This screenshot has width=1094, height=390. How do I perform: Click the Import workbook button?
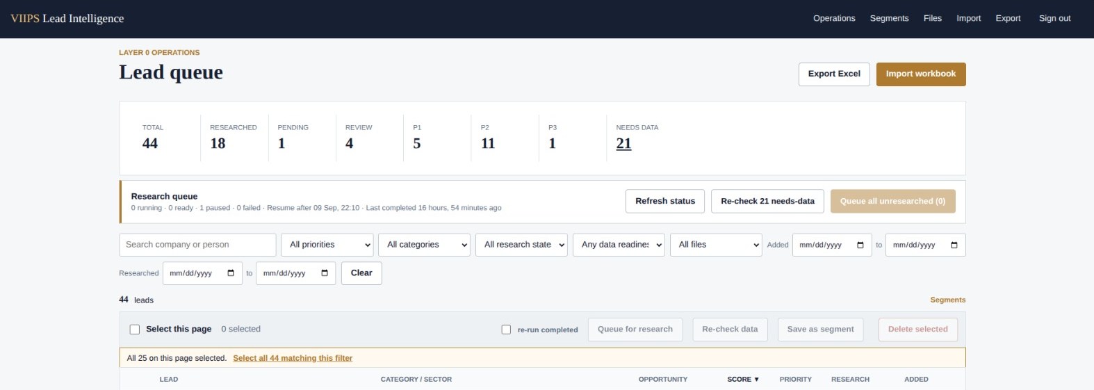(921, 74)
